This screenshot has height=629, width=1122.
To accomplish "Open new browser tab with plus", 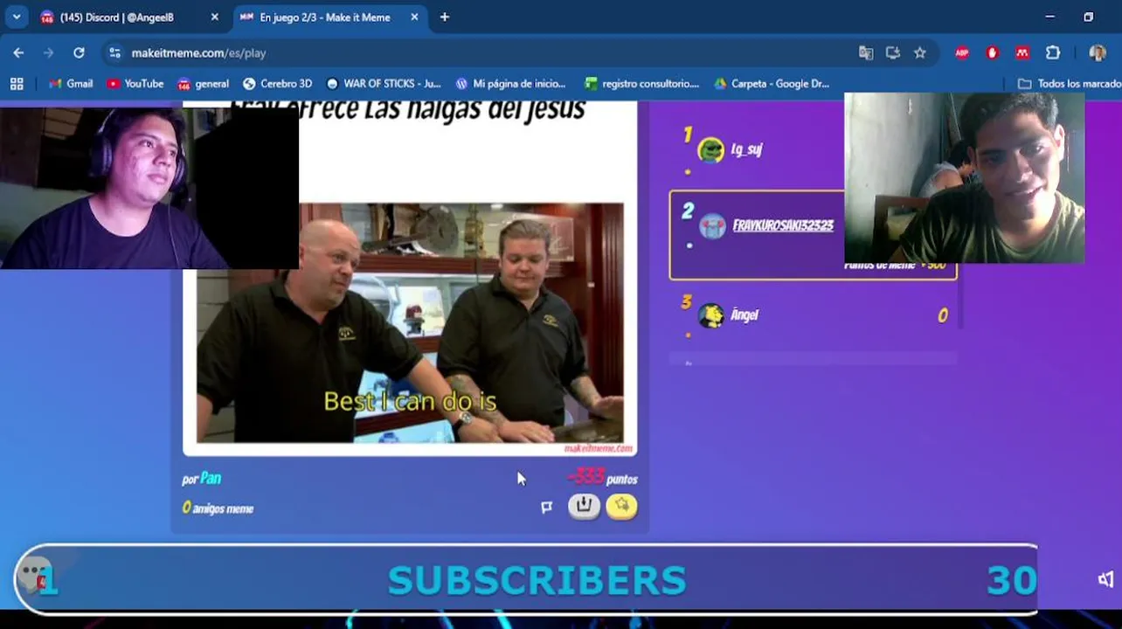I will 445,17.
